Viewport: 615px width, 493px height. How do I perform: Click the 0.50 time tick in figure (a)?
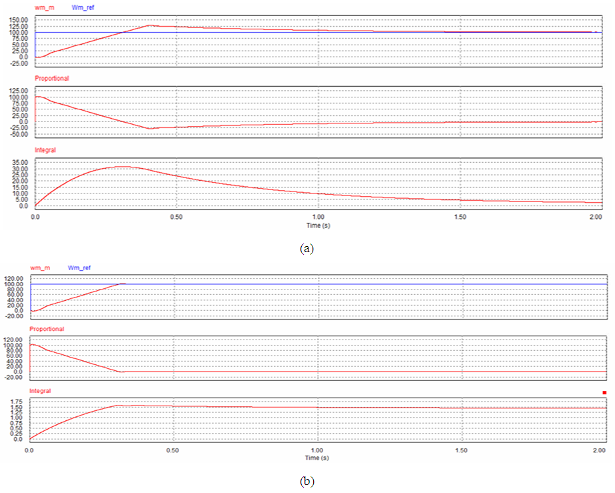click(176, 217)
